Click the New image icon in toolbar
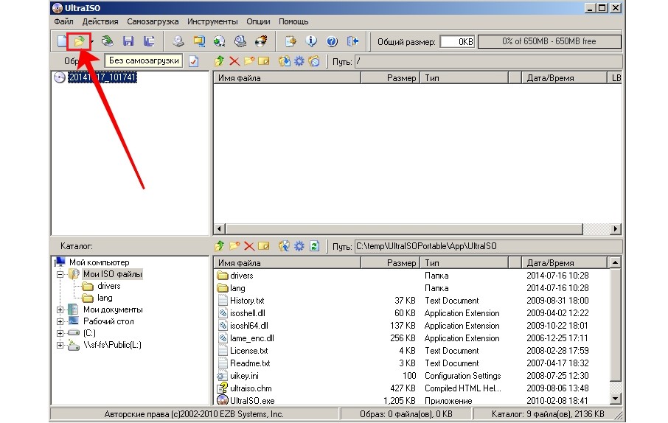Viewport: 668px width, 423px height. (61, 41)
